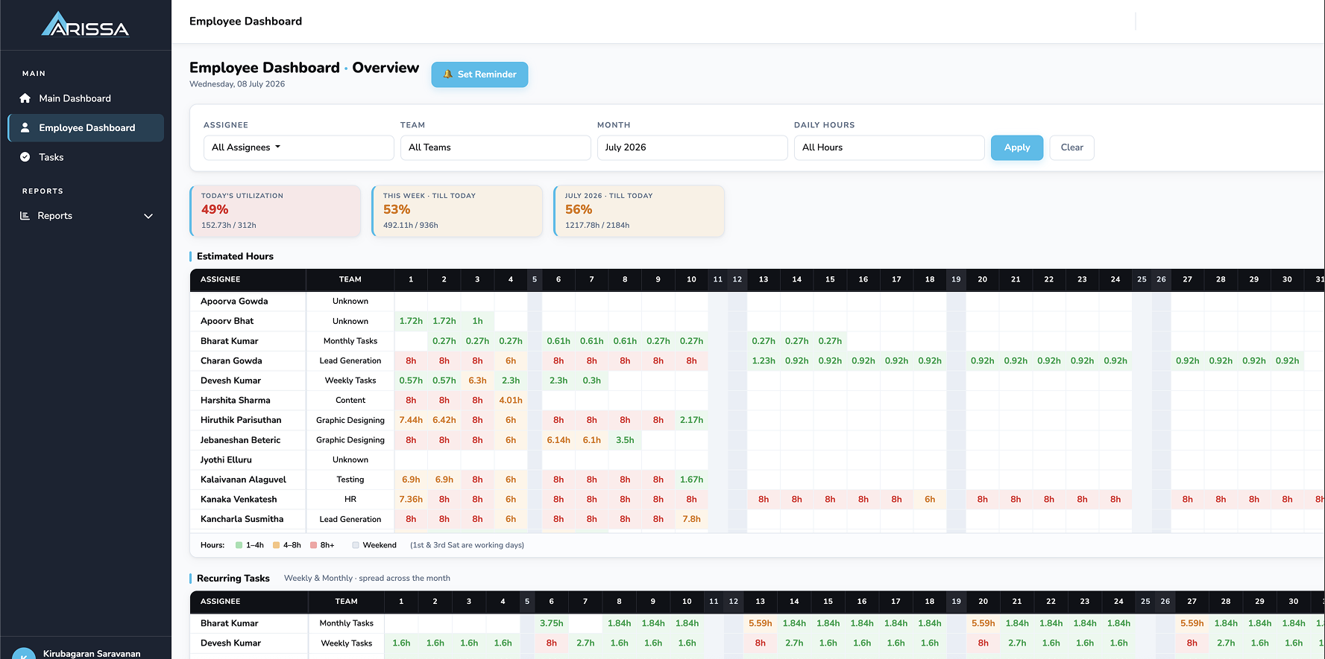Click the checkmark icon beside Tasks

pos(25,157)
